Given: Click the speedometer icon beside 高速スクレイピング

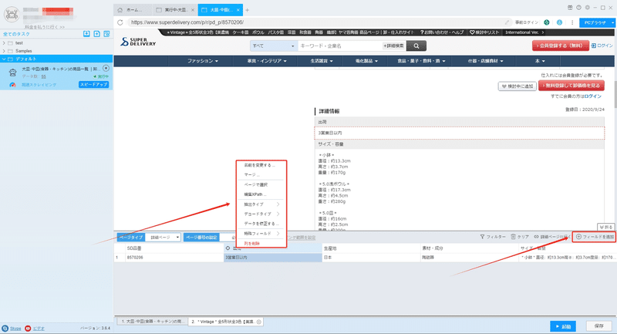Looking at the screenshot, I should click(x=12, y=85).
